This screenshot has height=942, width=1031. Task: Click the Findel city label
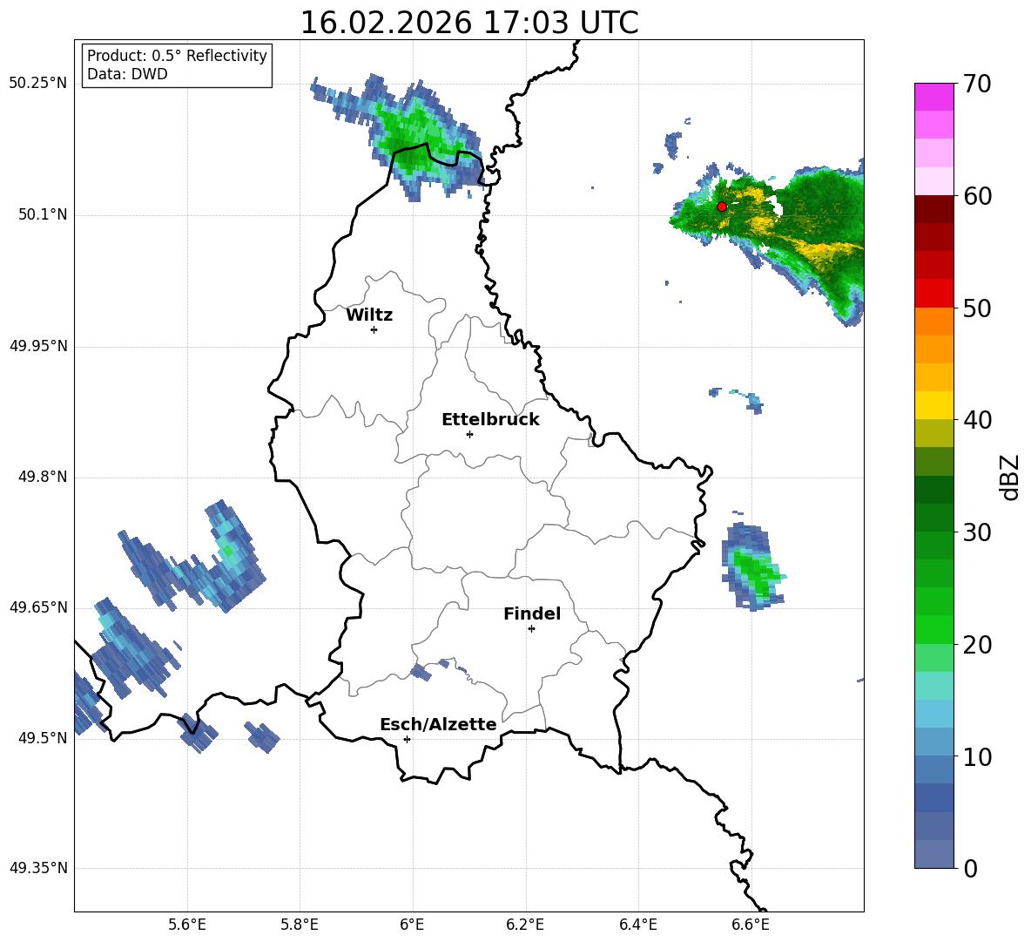(x=532, y=613)
